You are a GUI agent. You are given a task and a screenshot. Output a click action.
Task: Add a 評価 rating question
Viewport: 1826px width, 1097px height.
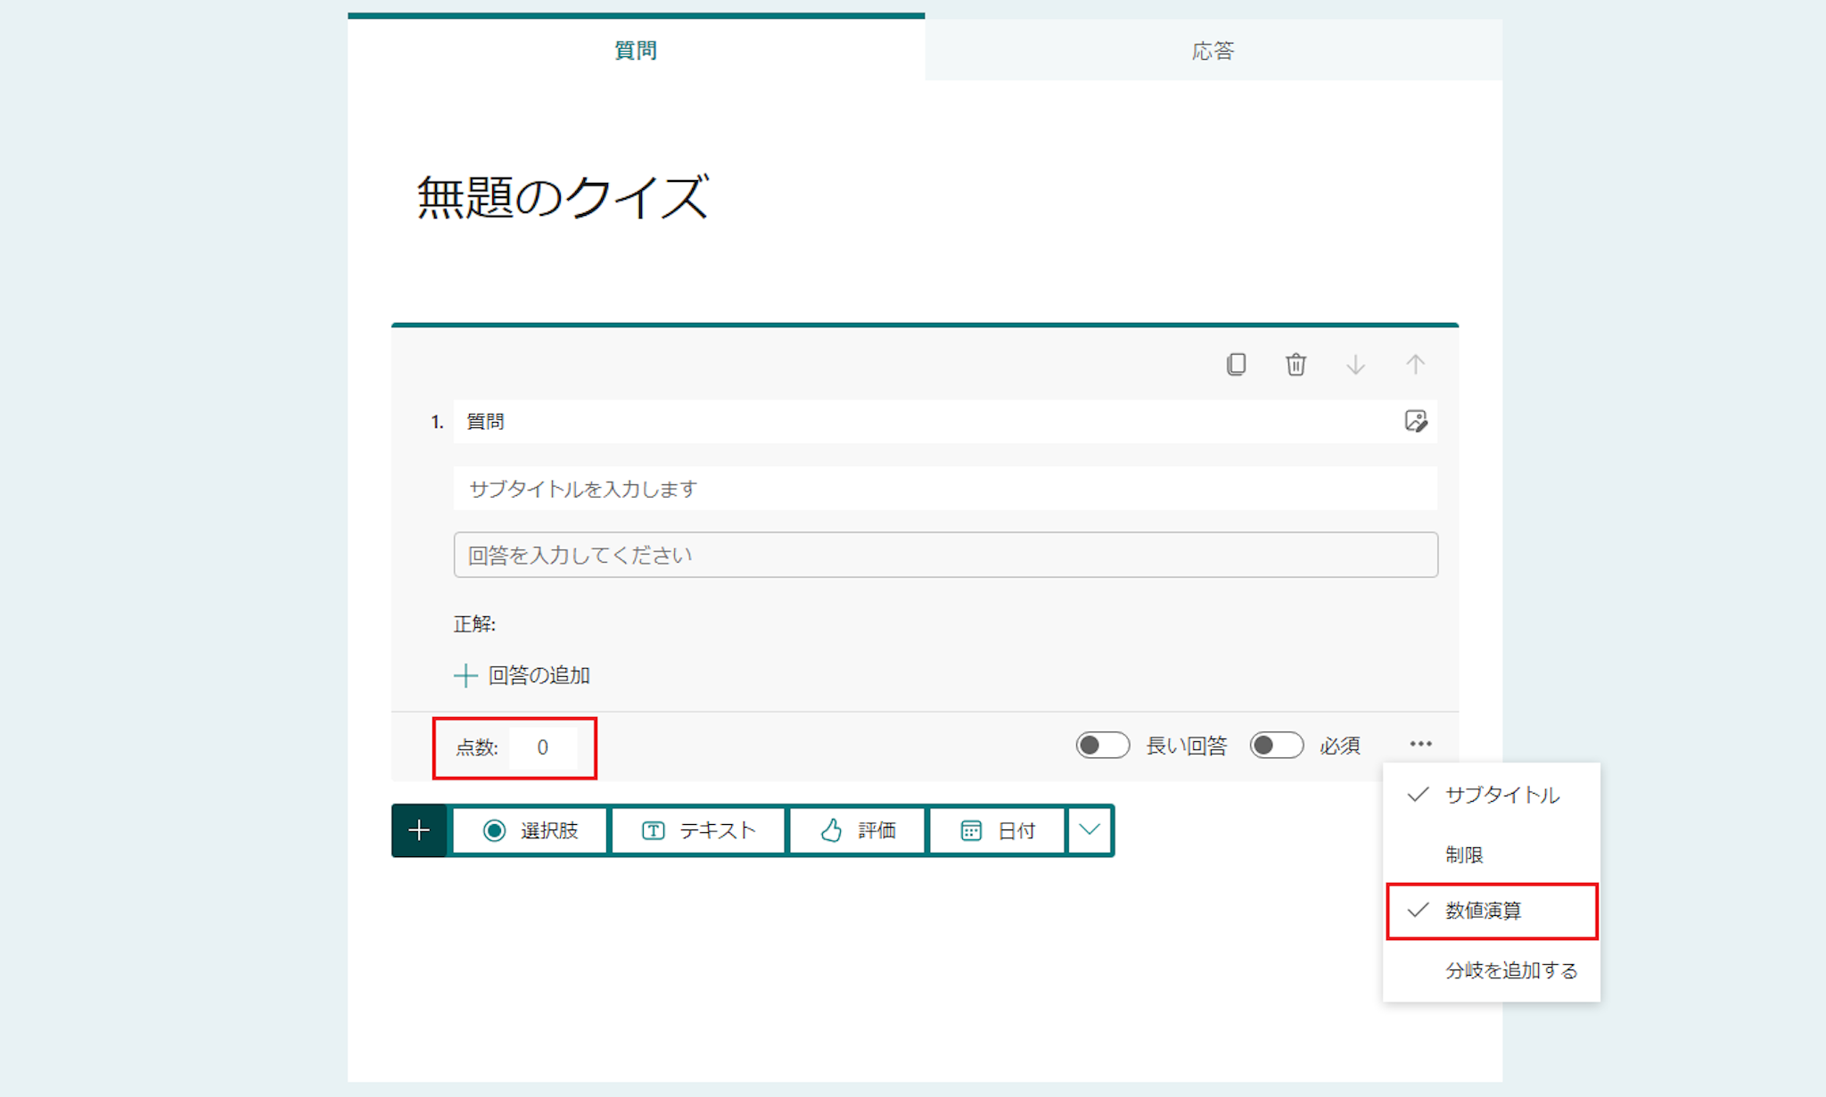point(857,830)
